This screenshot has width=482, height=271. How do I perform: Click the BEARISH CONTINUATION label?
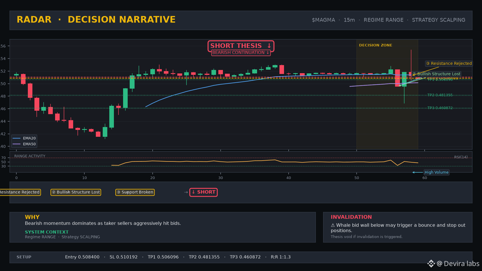tap(241, 52)
